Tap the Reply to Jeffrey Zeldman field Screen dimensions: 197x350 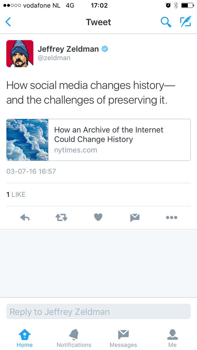pos(98,311)
